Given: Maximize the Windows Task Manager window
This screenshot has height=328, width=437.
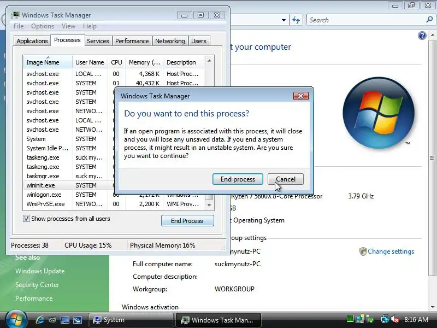Looking at the screenshot, I should pos(200,15).
